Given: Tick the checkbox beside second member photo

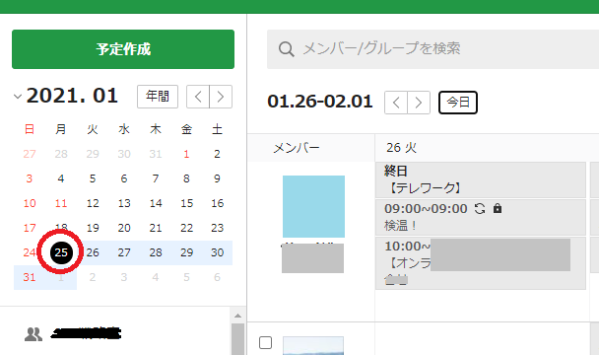Looking at the screenshot, I should (x=265, y=343).
